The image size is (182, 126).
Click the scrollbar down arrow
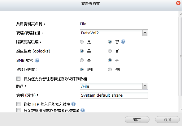pos(181,109)
